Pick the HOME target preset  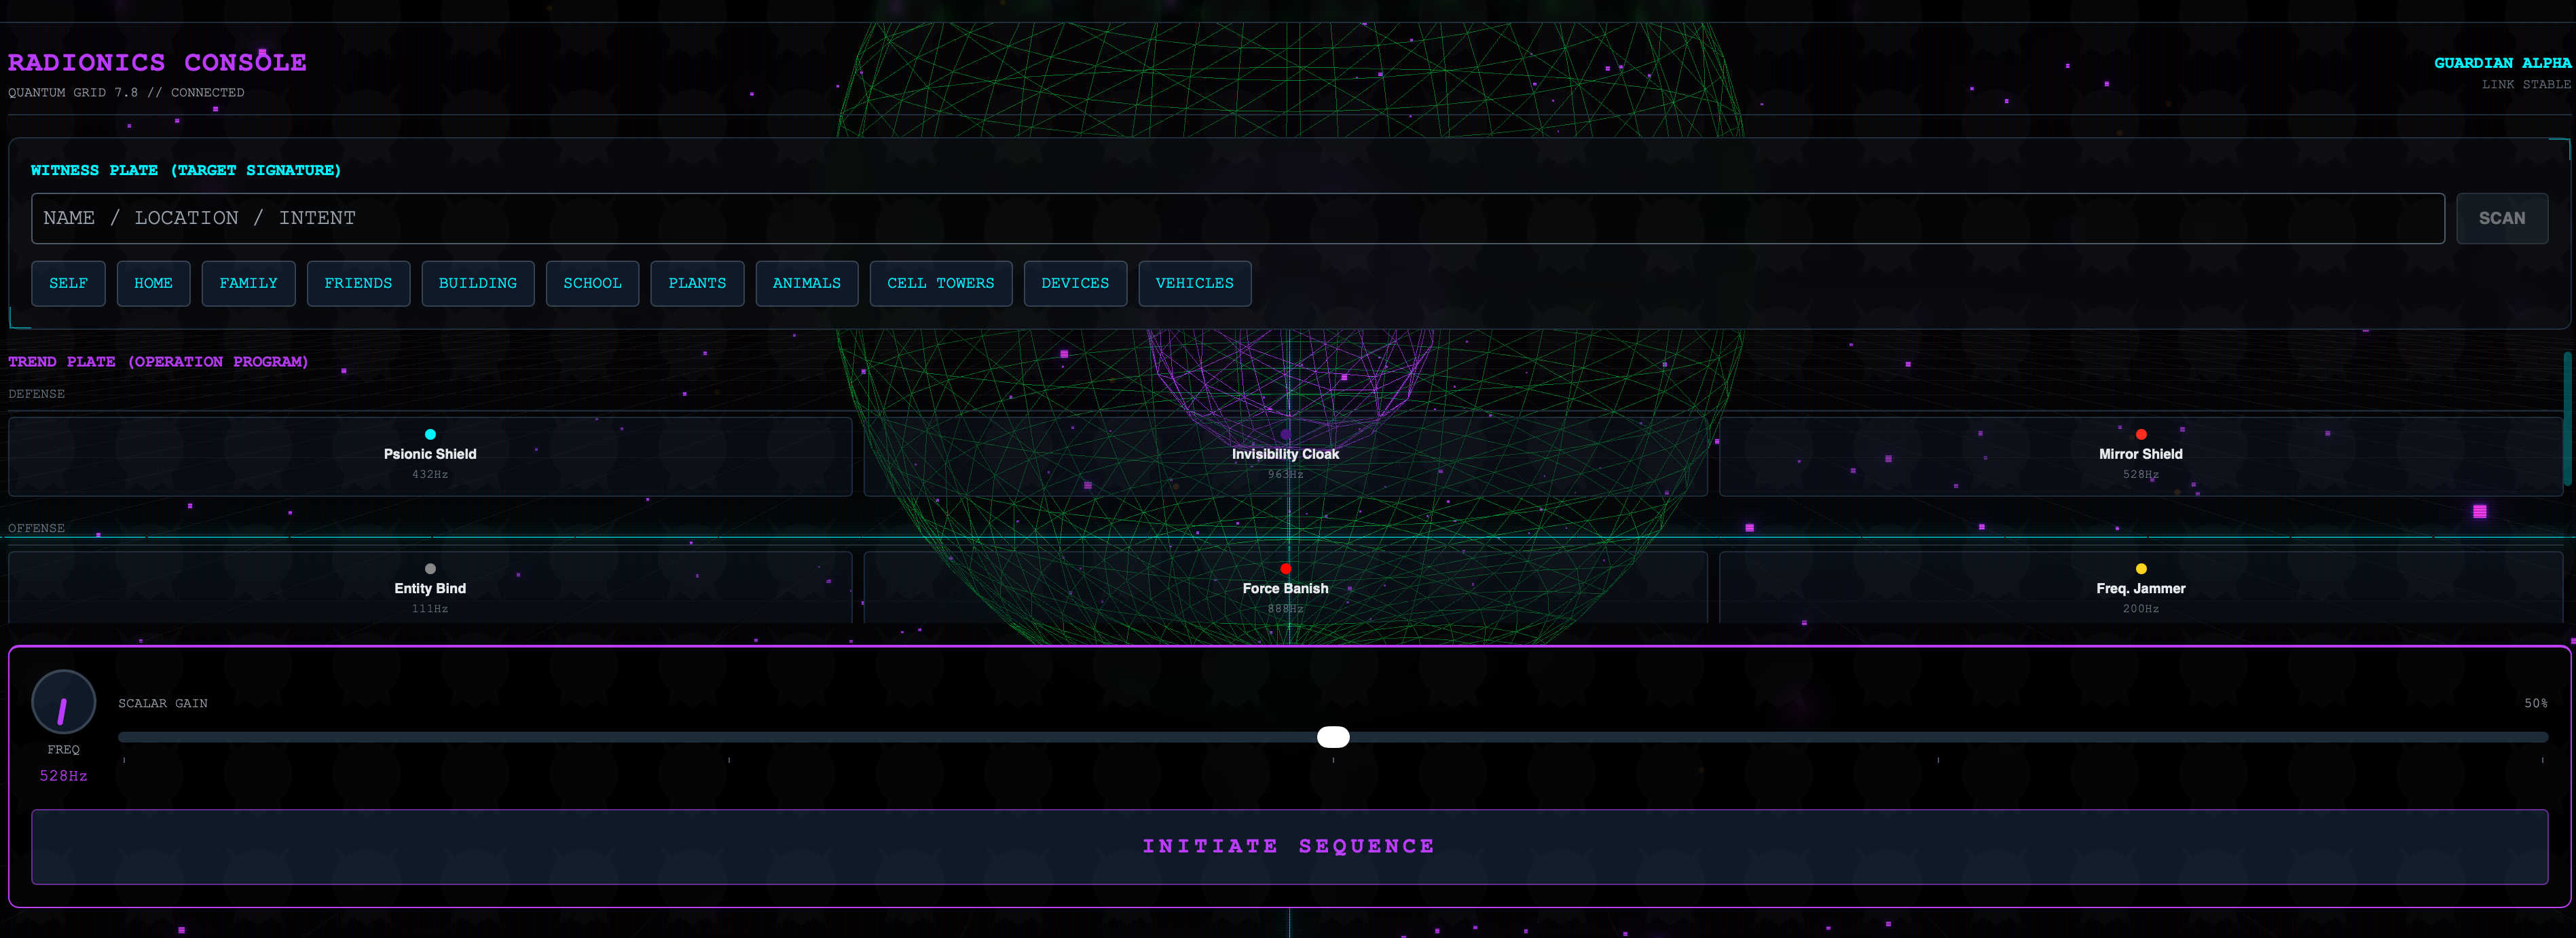[x=153, y=284]
